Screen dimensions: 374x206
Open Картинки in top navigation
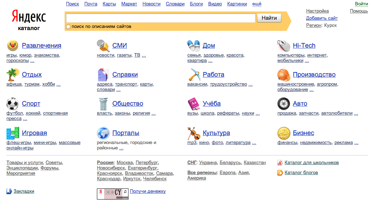(x=237, y=4)
